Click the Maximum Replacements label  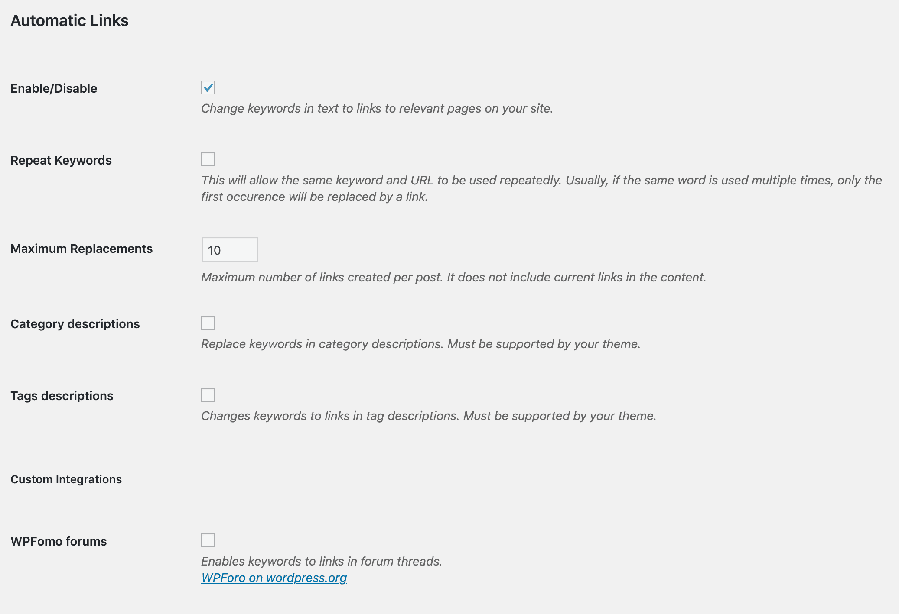[81, 249]
